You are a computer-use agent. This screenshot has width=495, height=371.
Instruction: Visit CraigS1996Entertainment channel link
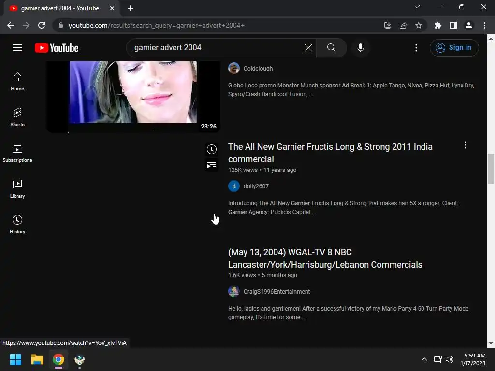click(277, 292)
